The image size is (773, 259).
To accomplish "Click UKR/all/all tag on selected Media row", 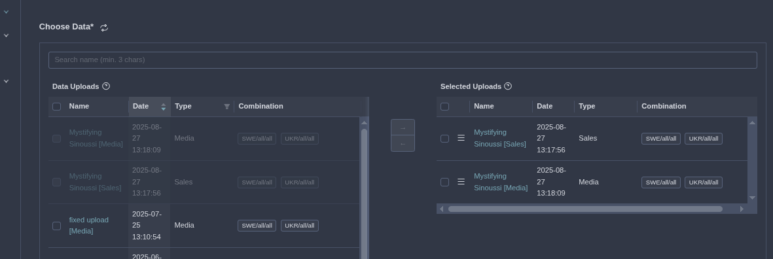I will (704, 182).
